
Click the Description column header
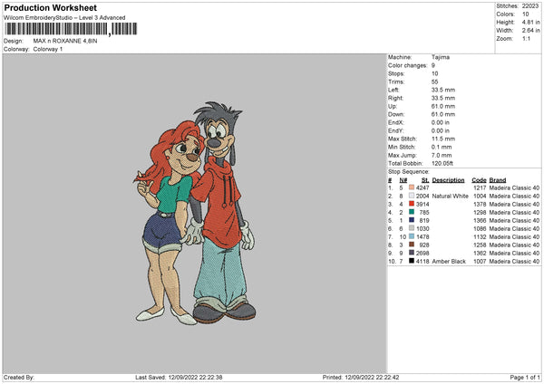point(448,179)
